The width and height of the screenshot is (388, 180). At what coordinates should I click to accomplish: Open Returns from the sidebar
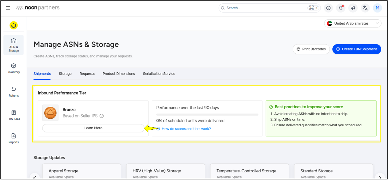14,92
